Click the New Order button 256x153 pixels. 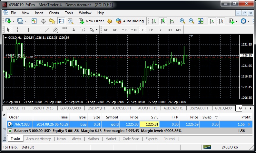point(92,21)
